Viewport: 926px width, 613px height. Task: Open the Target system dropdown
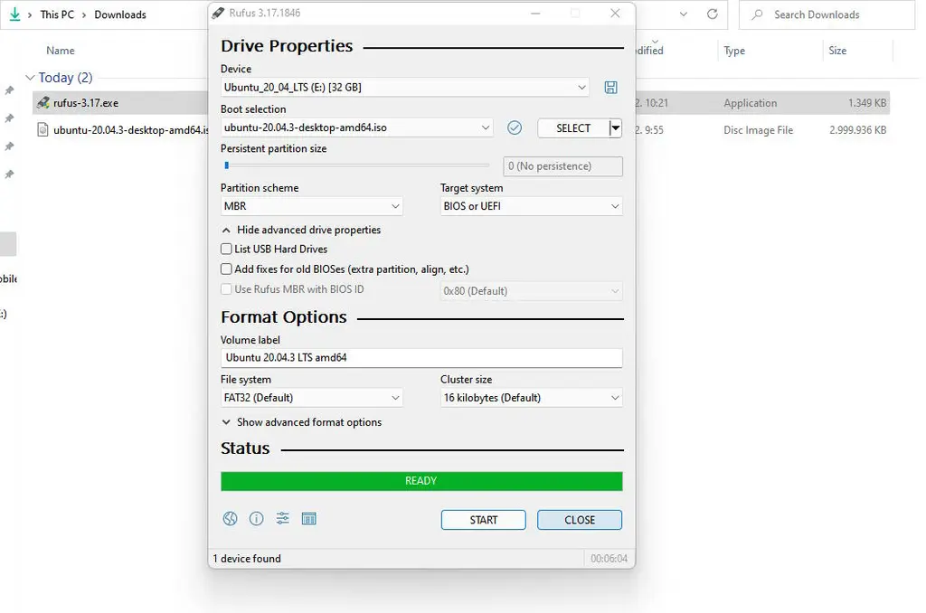coord(532,206)
